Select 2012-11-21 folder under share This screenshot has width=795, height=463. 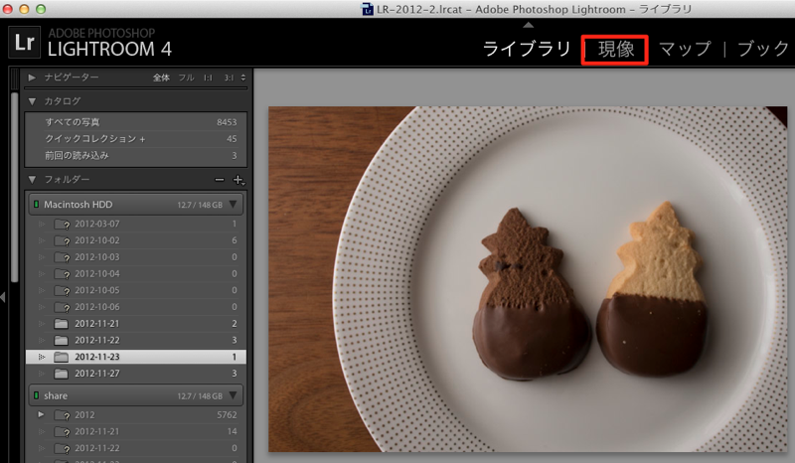tap(136, 431)
